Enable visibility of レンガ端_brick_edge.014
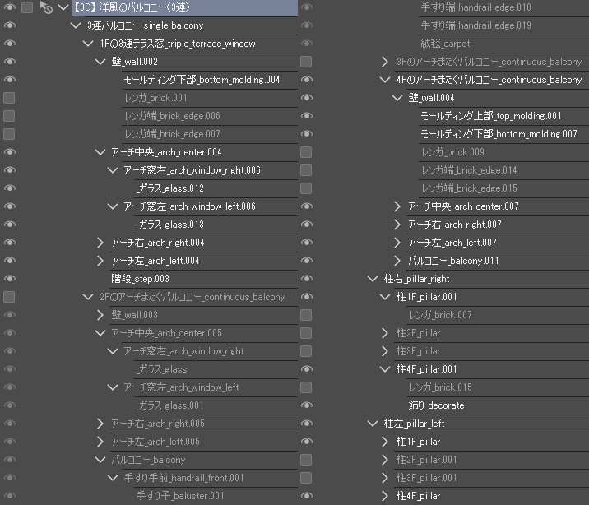Viewport: 589px width, 505px height. tap(306, 170)
